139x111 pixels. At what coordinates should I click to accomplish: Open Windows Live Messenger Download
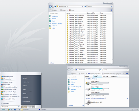(11, 97)
